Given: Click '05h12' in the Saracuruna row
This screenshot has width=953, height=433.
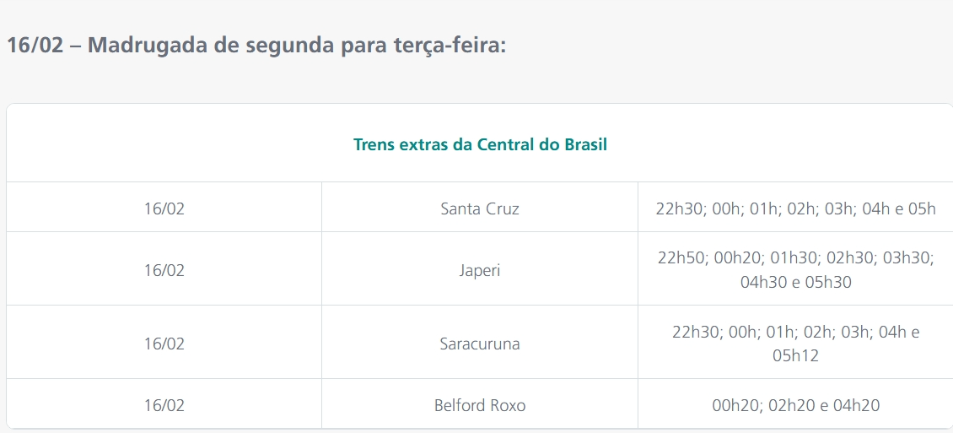Looking at the screenshot, I should [x=795, y=356].
